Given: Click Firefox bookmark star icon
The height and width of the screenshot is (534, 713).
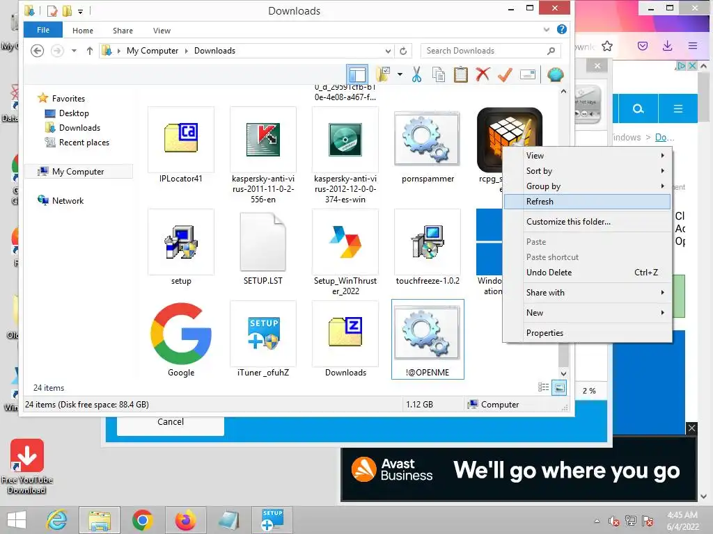Looking at the screenshot, I should tap(607, 46).
